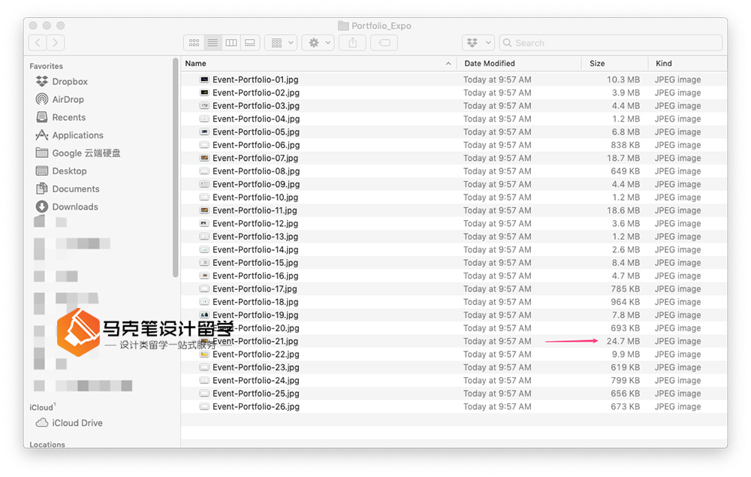Switch to icon view
This screenshot has height=477, width=751.
point(194,43)
